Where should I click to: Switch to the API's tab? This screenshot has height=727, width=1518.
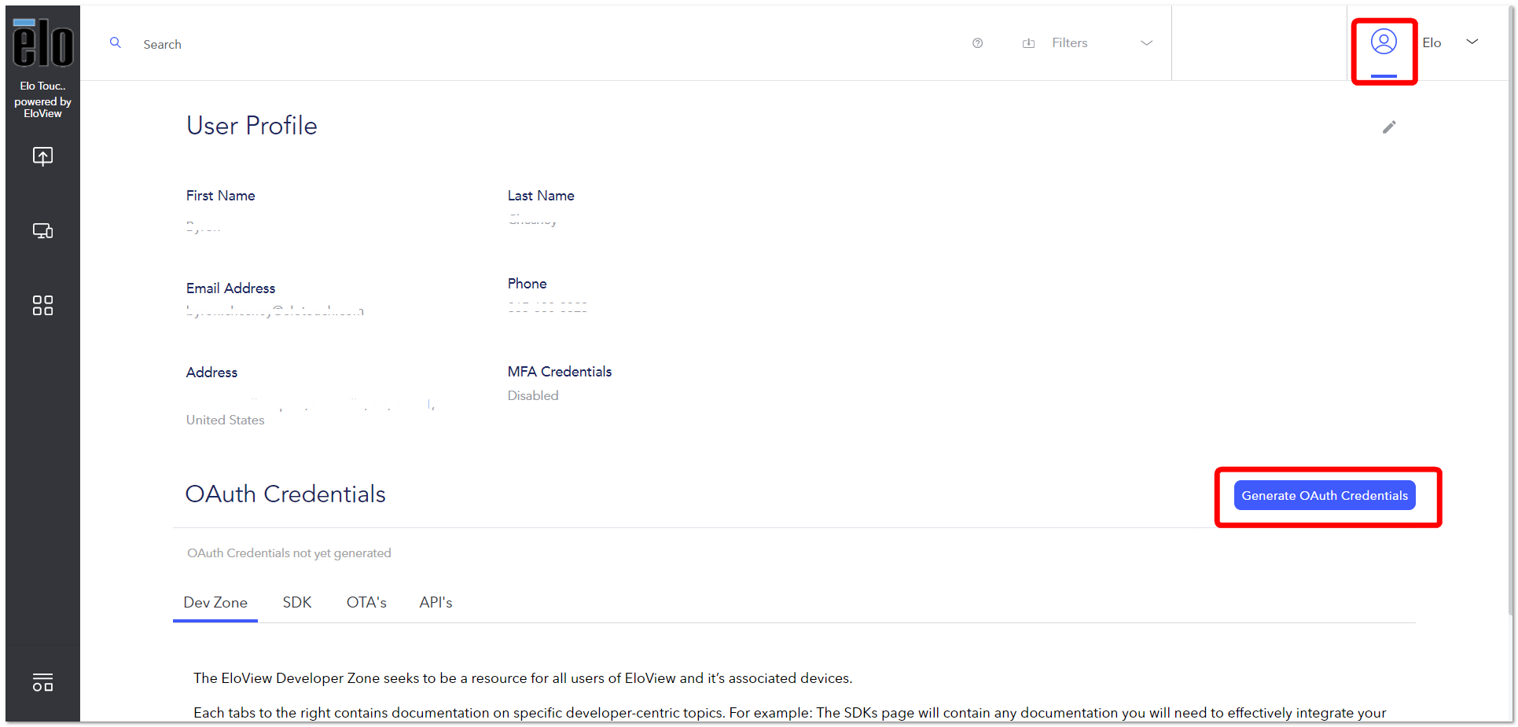click(x=436, y=602)
